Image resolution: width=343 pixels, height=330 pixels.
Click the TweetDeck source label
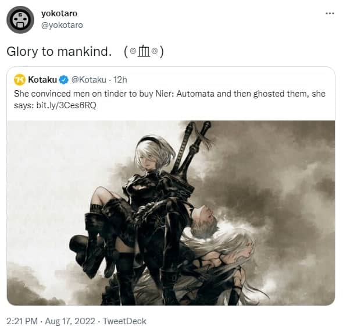124,321
